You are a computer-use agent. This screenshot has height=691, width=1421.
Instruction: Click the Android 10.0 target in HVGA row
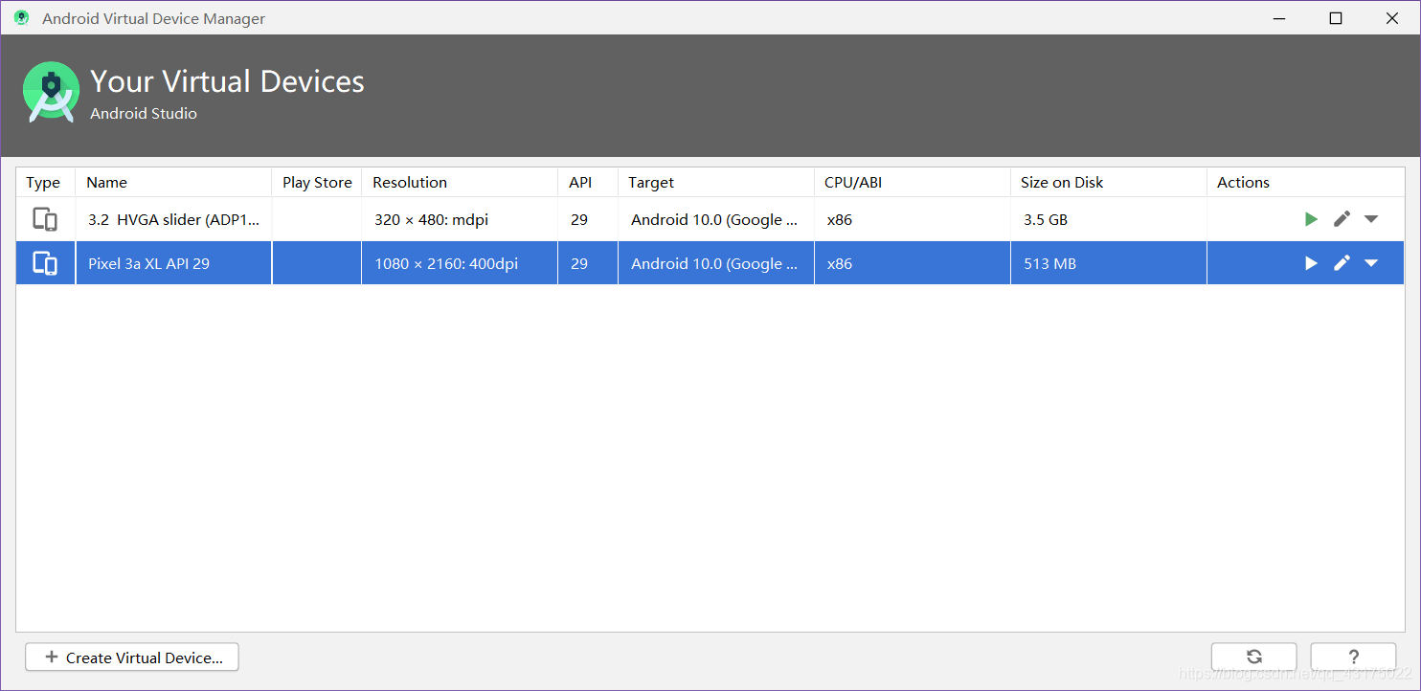(x=716, y=219)
